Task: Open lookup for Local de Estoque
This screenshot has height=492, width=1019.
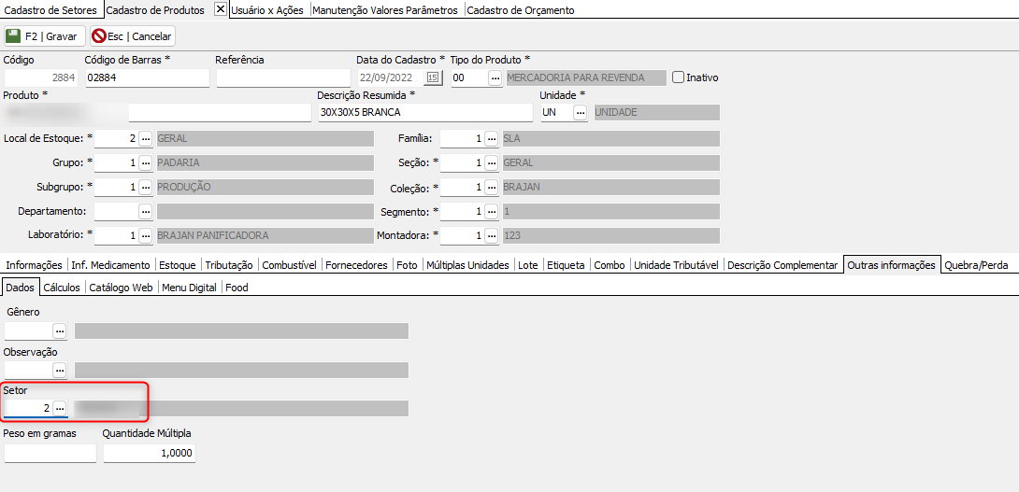Action: 145,138
